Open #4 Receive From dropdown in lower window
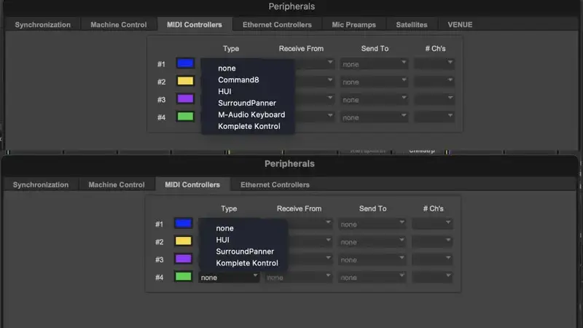 [x=298, y=278]
